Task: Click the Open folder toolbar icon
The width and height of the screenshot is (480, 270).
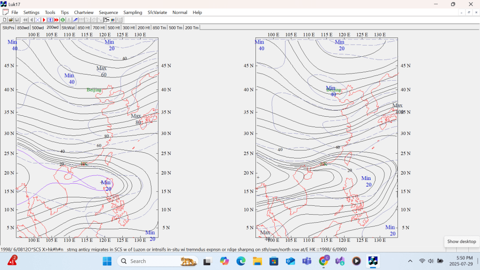Action: click(x=11, y=20)
